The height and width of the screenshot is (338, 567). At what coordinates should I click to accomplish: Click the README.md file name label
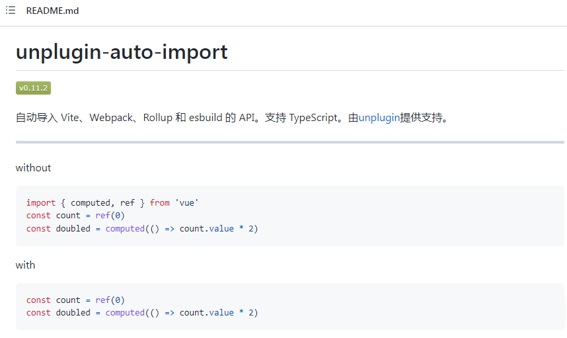click(x=52, y=11)
